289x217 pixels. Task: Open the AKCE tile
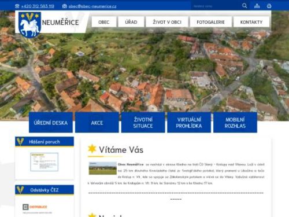click(97, 123)
